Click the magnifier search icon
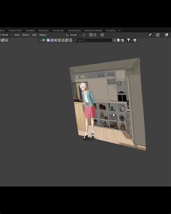Screen dimensions: 171x214 (x=75, y=40)
